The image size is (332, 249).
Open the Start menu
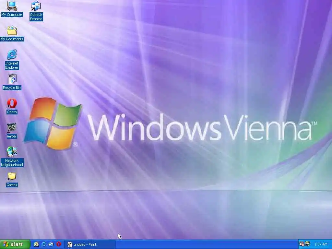click(x=15, y=244)
